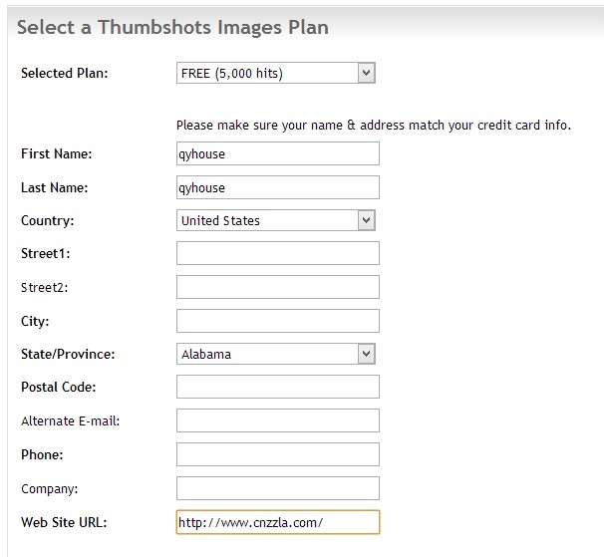Click the Selected Plan dropdown arrow
The width and height of the screenshot is (604, 557).
click(366, 73)
